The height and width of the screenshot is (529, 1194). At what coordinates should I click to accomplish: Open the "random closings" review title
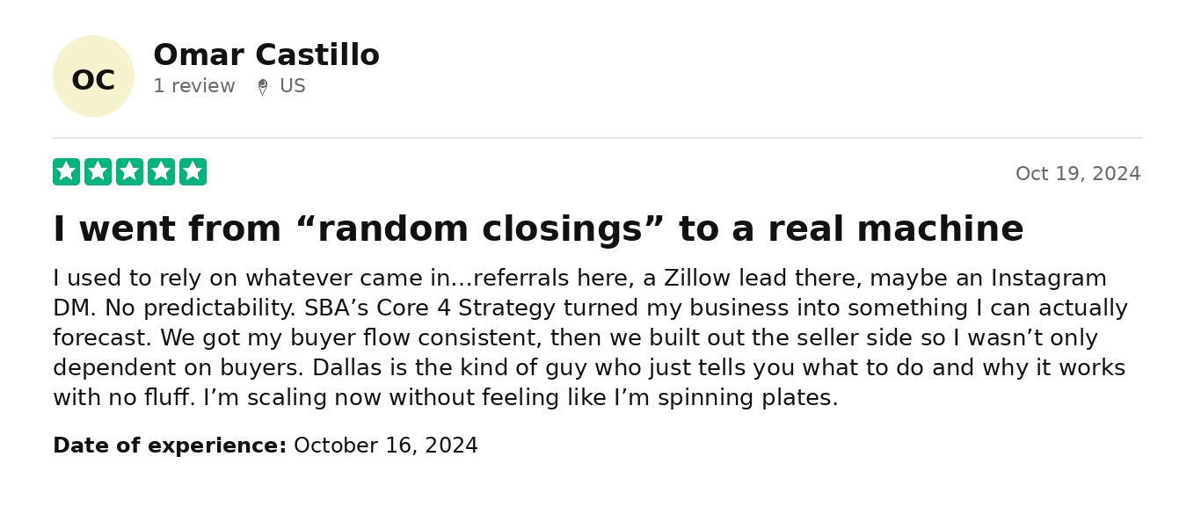tap(537, 228)
